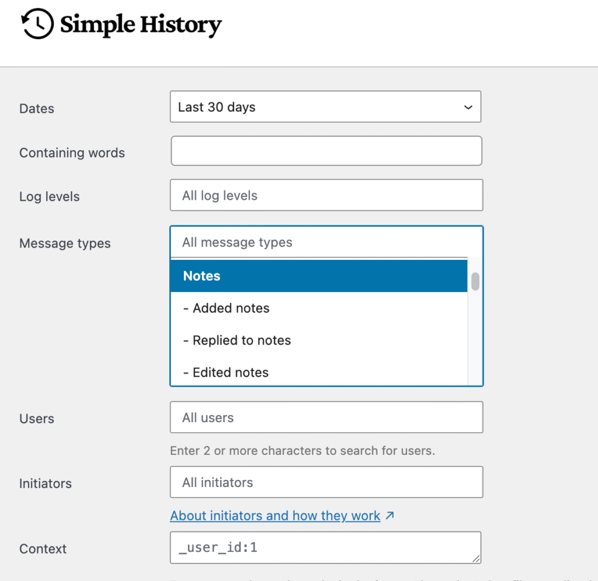Click the Log levels field label
The width and height of the screenshot is (598, 581).
pyautogui.click(x=50, y=197)
